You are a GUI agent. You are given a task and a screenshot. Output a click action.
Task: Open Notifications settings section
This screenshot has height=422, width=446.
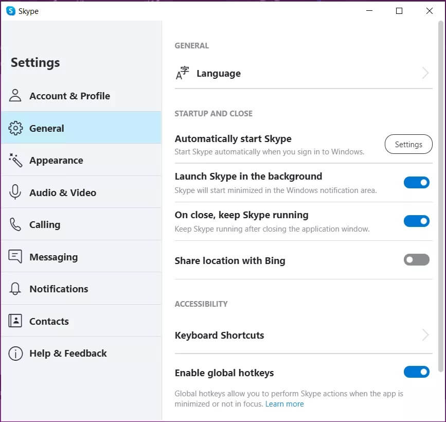pos(81,289)
